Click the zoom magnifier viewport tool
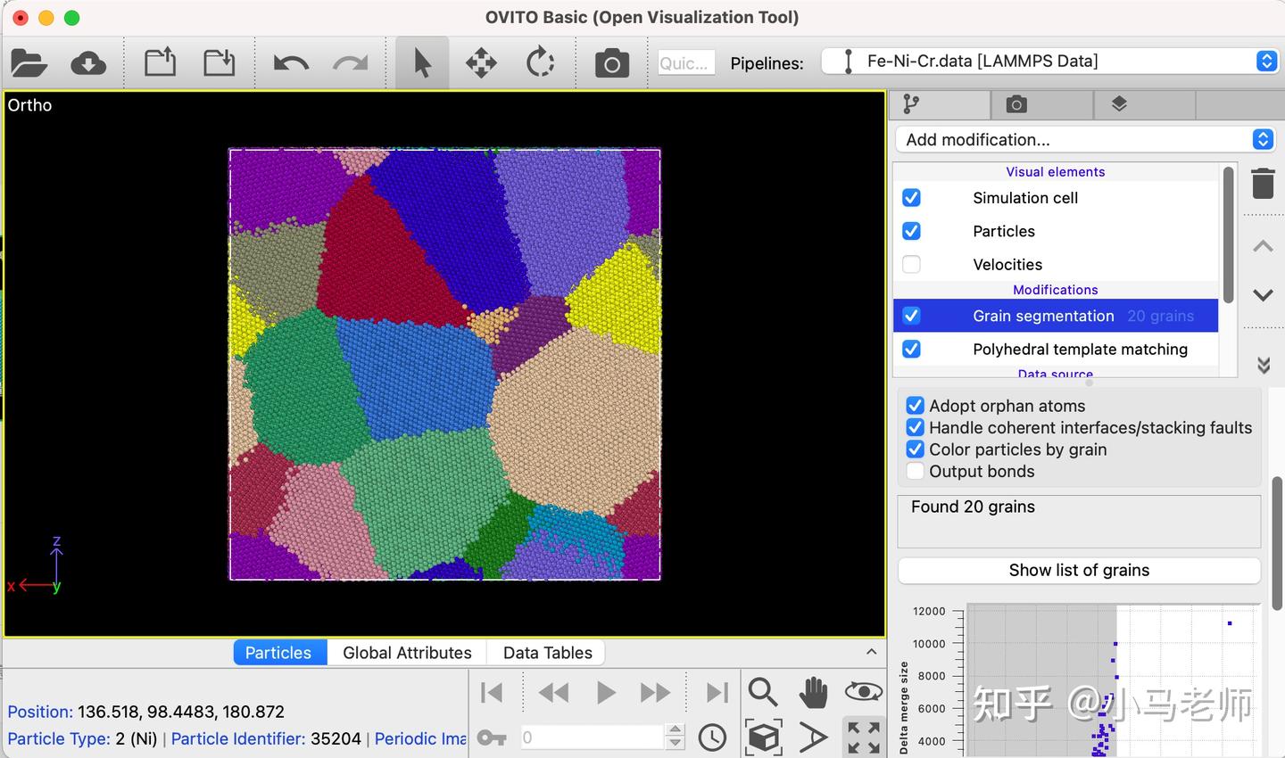This screenshot has height=758, width=1285. click(763, 692)
